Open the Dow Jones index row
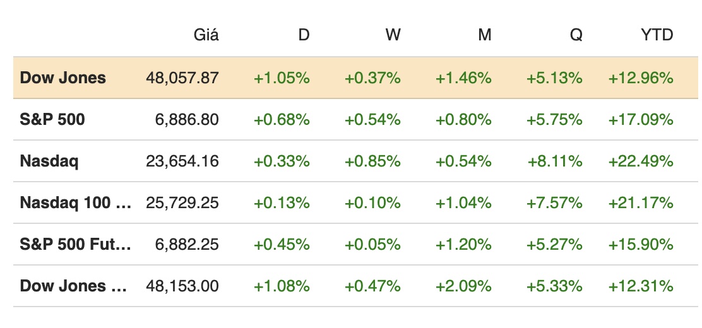The height and width of the screenshot is (328, 702). point(63,78)
